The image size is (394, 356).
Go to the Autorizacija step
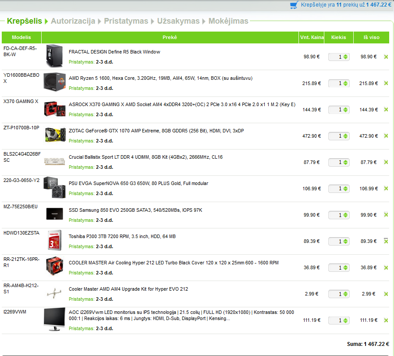click(73, 21)
